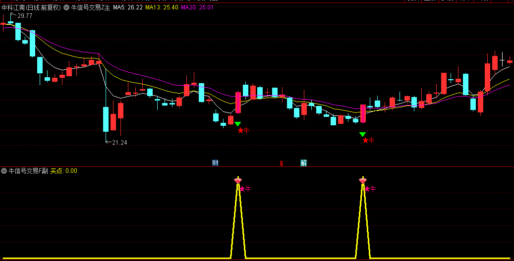514x261 pixels.
Task: Select the 牛信号交易Z主 indicator name
Action: 90,8
